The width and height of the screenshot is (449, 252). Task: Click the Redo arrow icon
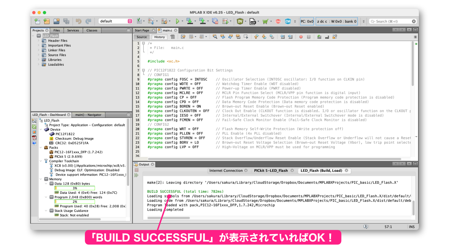[x=88, y=21]
